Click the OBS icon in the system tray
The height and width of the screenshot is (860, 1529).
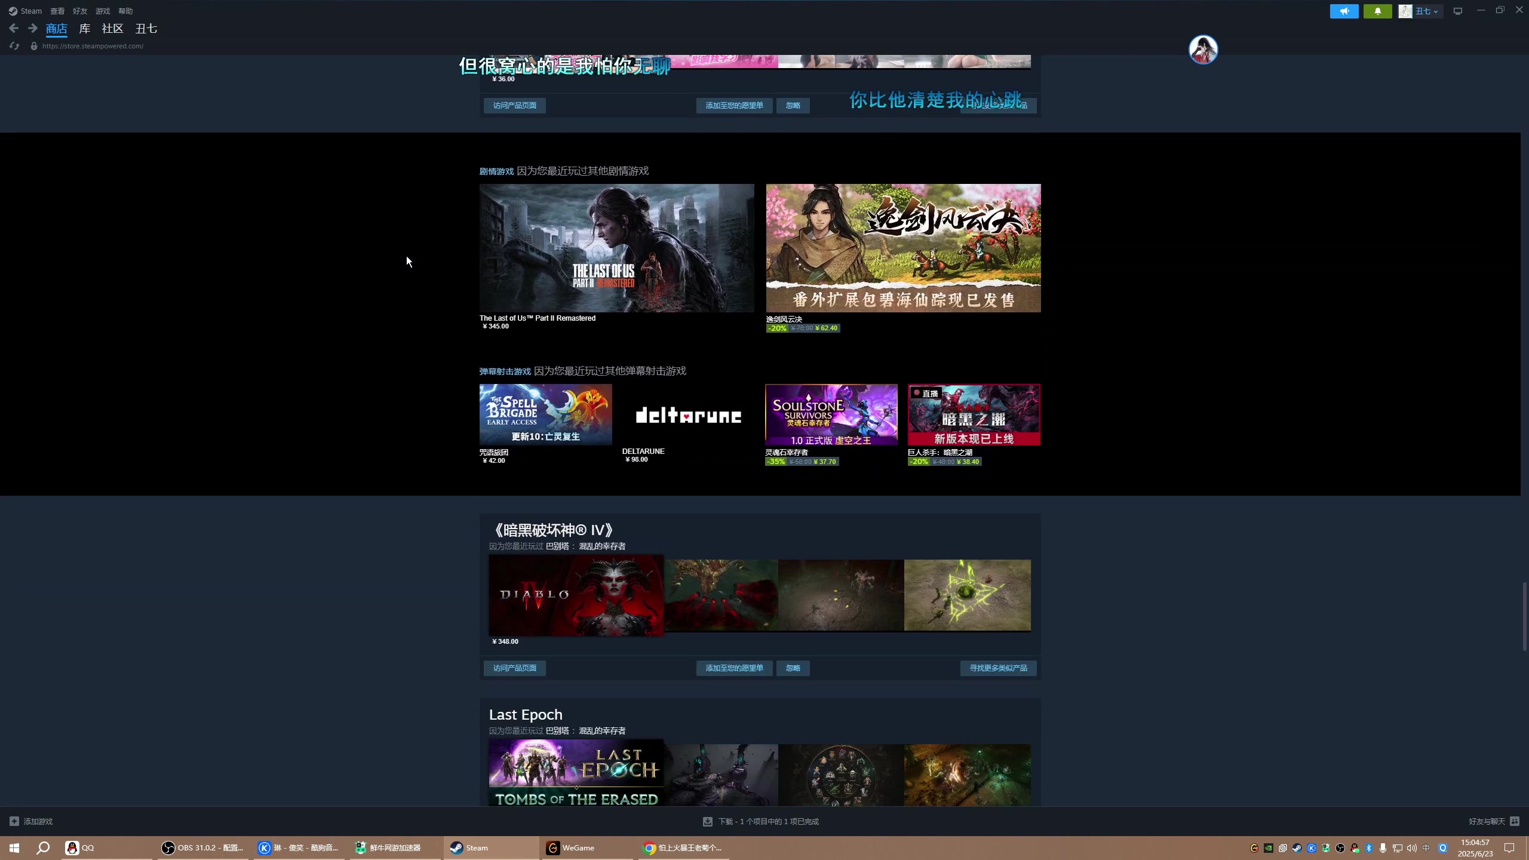[x=1340, y=848]
